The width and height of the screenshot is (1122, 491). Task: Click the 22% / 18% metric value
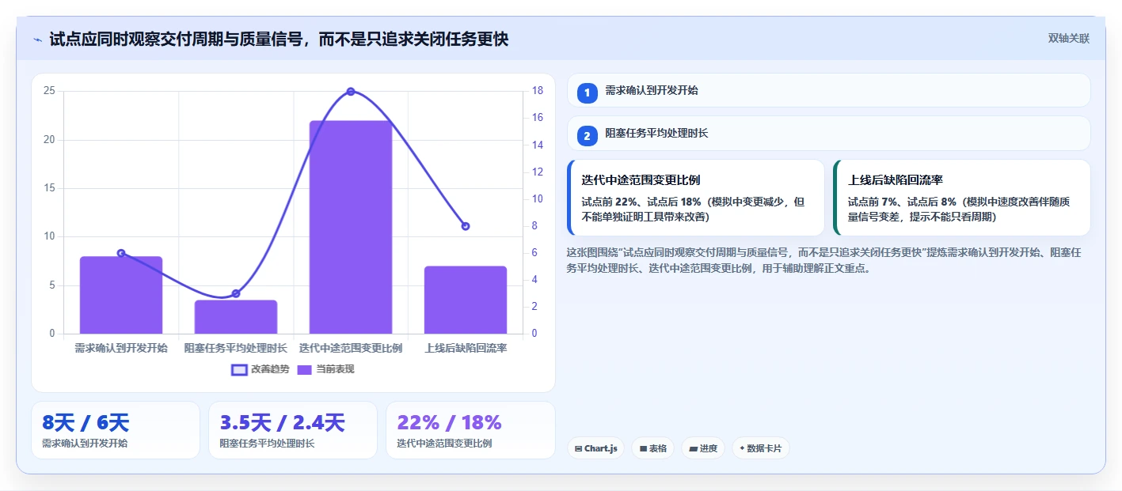click(449, 423)
